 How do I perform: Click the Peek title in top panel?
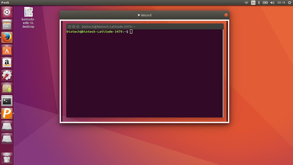pyautogui.click(x=5, y=3)
